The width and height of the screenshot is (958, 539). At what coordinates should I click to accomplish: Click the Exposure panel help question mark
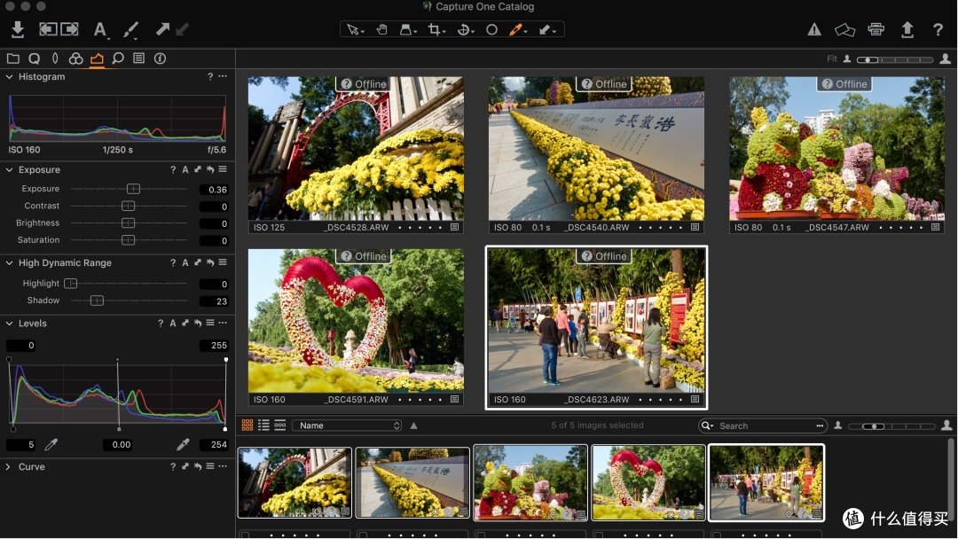click(173, 169)
